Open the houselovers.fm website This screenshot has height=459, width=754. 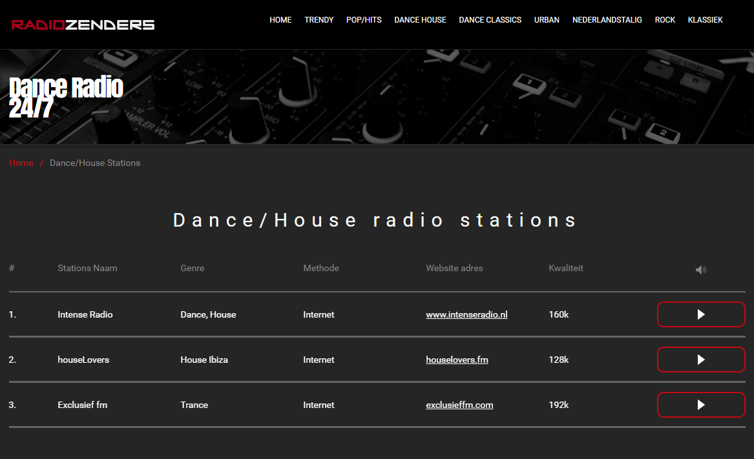click(457, 360)
